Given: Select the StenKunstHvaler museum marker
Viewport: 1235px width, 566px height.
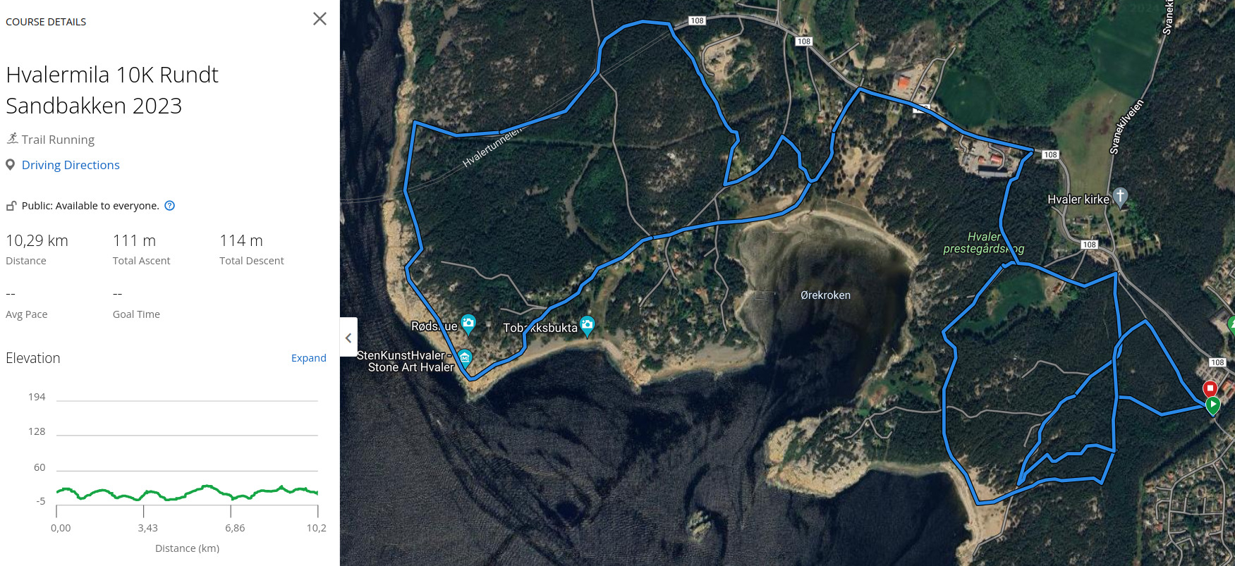Looking at the screenshot, I should pyautogui.click(x=465, y=359).
